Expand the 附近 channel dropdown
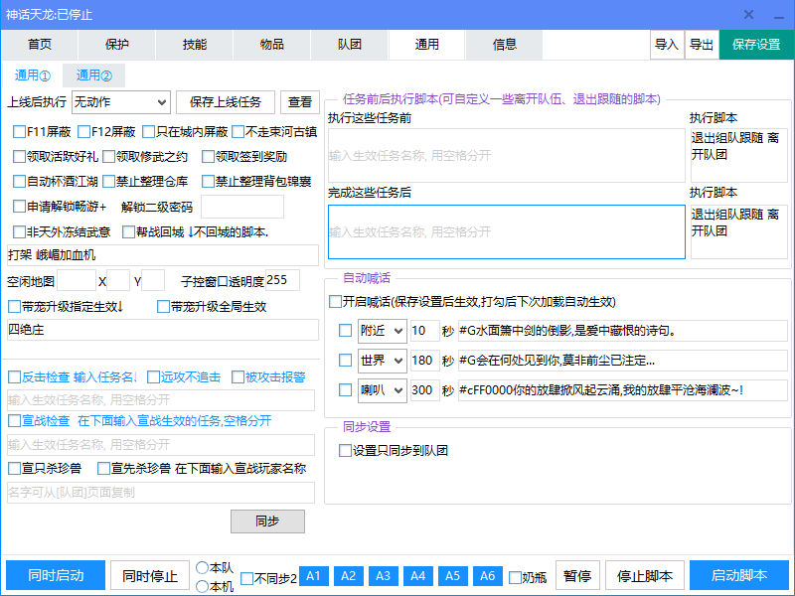The height and width of the screenshot is (596, 795). point(383,331)
